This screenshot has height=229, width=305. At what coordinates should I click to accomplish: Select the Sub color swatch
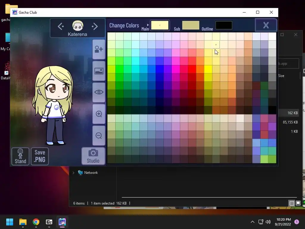click(x=191, y=25)
